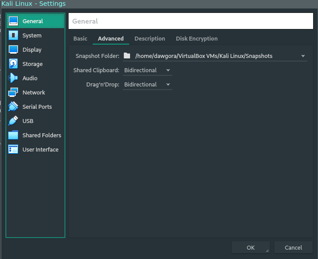Image resolution: width=318 pixels, height=259 pixels.
Task: Select the System chip icon
Action: pos(13,35)
